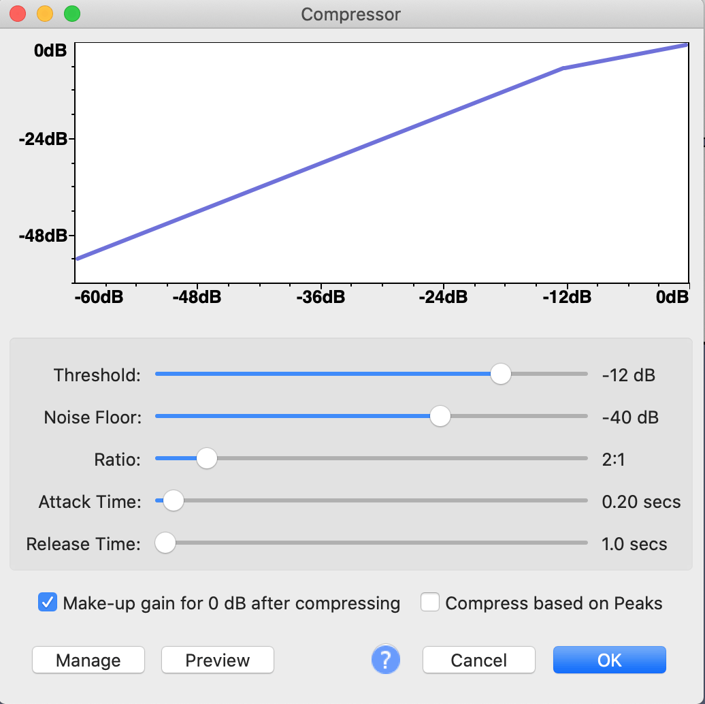Click the Attack Time slider handle
Image resolution: width=705 pixels, height=704 pixels.
click(173, 500)
